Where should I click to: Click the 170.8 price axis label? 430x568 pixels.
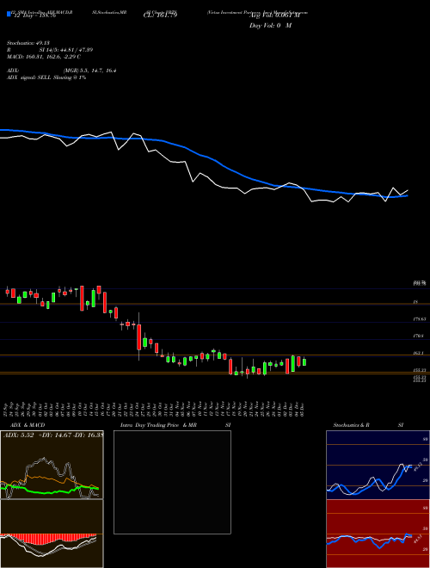[419, 336]
